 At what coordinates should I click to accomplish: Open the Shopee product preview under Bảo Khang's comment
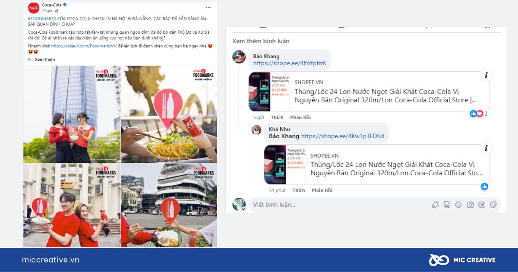click(369, 92)
